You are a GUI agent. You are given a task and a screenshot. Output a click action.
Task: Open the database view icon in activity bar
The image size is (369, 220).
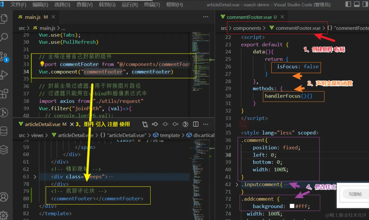click(4, 131)
